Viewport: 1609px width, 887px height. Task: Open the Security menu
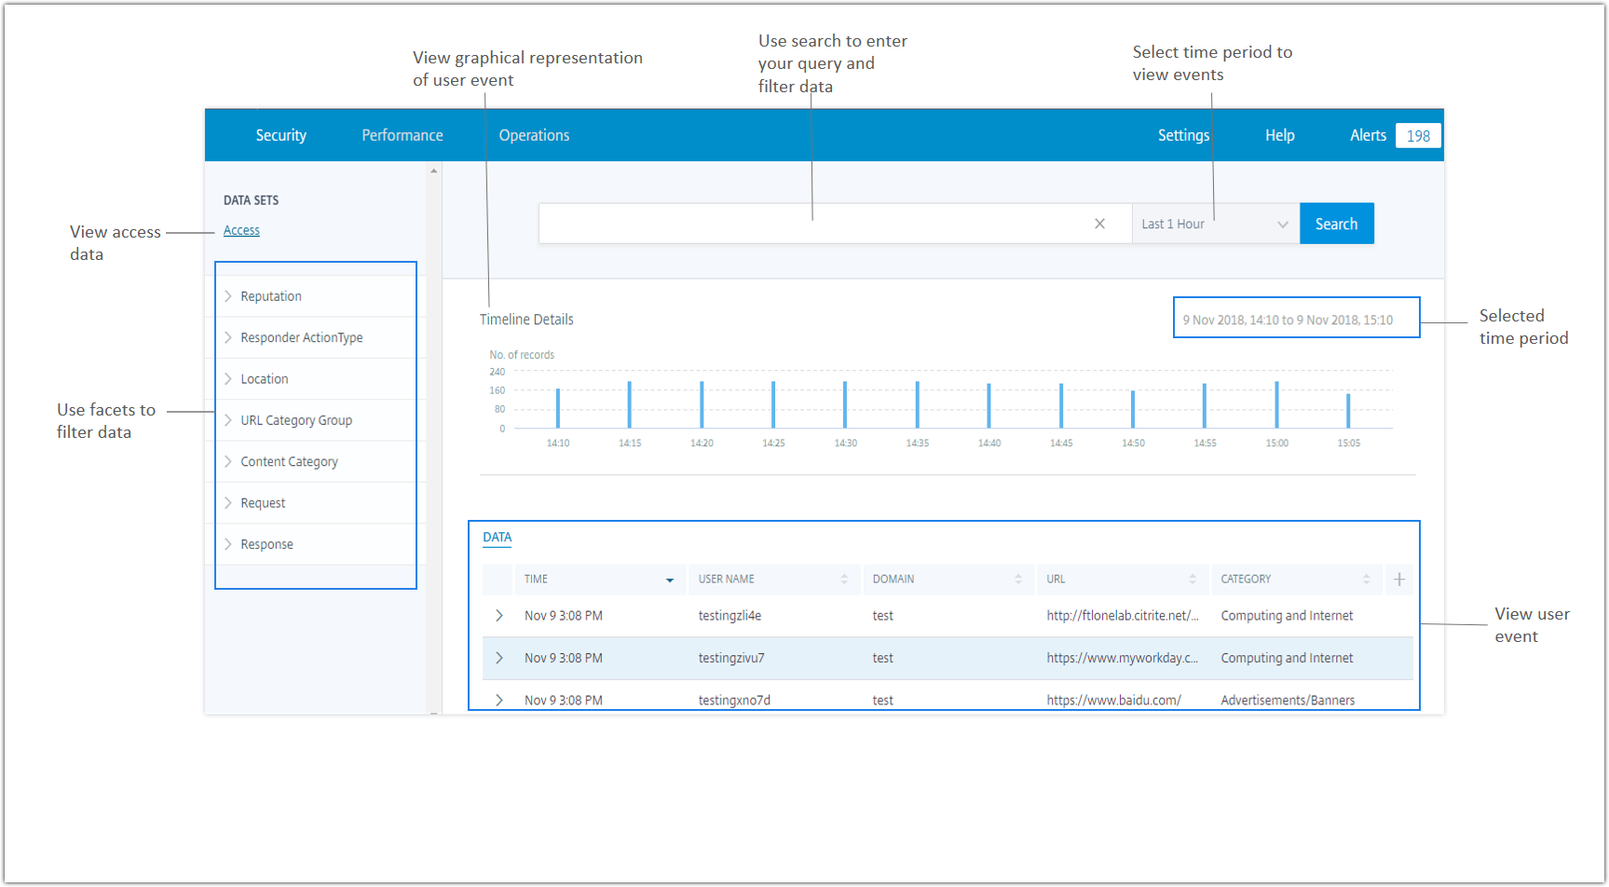click(x=280, y=135)
